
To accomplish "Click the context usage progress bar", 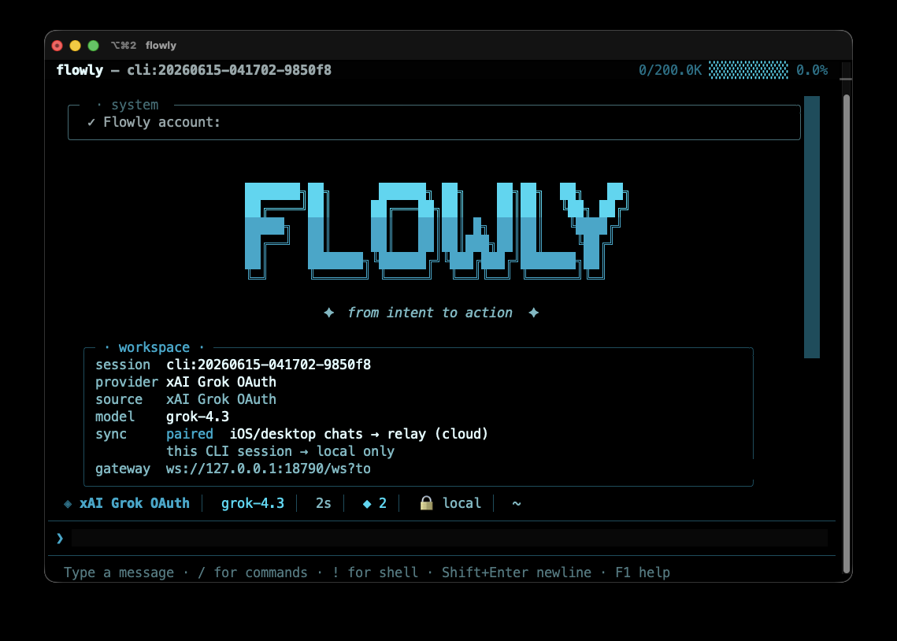I will click(x=748, y=70).
